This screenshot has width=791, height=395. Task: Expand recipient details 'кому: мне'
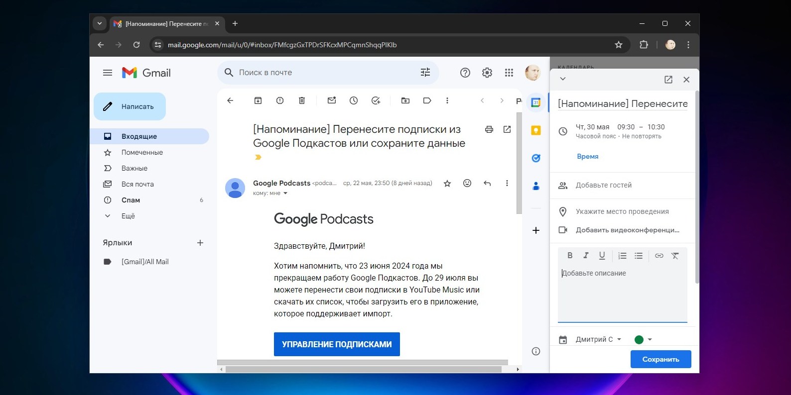point(285,194)
